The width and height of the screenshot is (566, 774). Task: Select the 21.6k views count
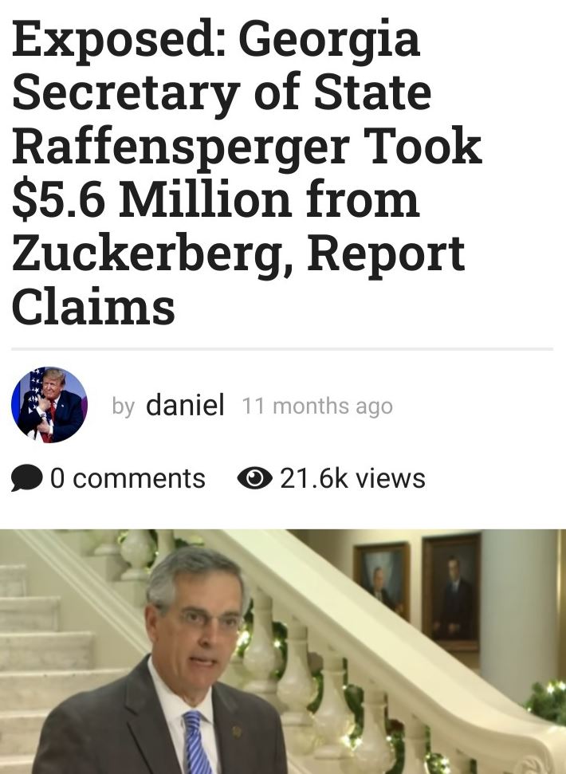353,477
